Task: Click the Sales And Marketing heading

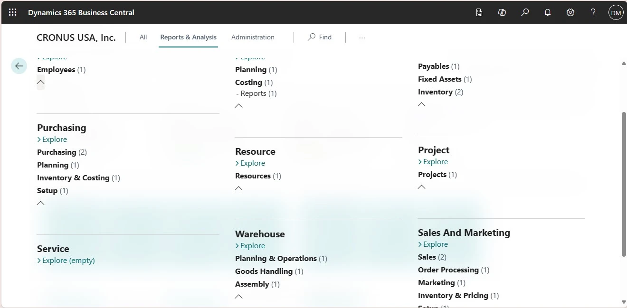Action: pyautogui.click(x=464, y=233)
